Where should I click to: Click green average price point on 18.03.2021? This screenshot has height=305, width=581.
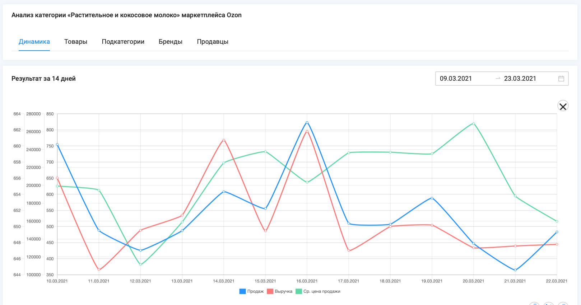[390, 152]
